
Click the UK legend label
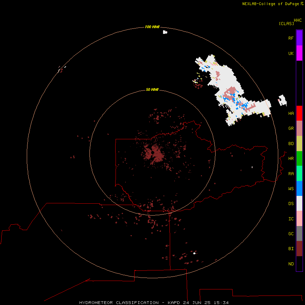coord(291,53)
